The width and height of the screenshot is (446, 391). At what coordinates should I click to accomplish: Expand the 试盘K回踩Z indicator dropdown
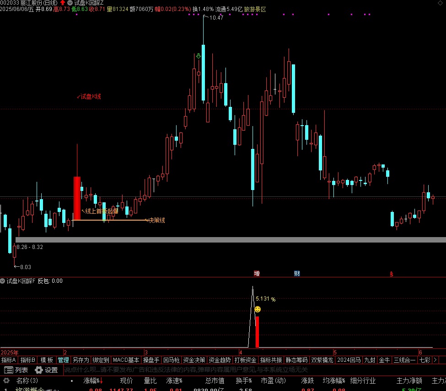point(70,3)
